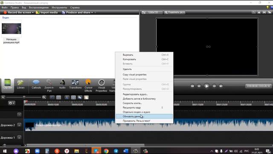Play the preview video
The width and height of the screenshot is (273, 154).
click(x=206, y=86)
